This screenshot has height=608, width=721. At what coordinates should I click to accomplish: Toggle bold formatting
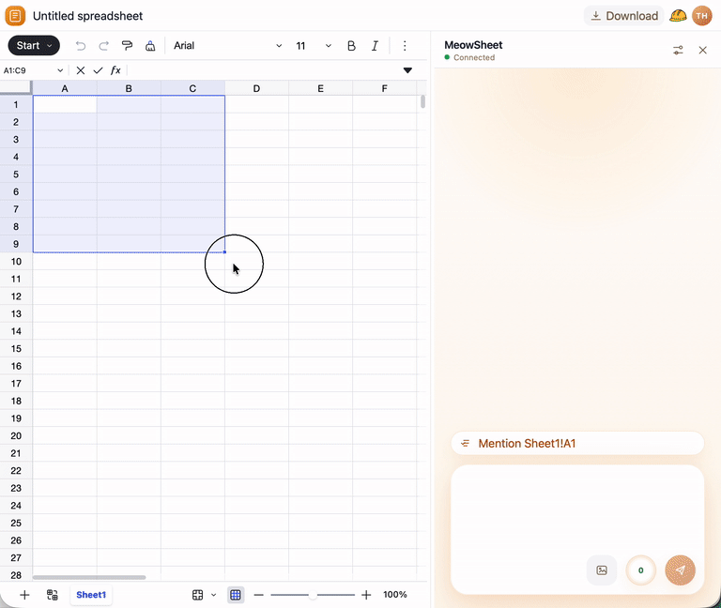(x=351, y=45)
